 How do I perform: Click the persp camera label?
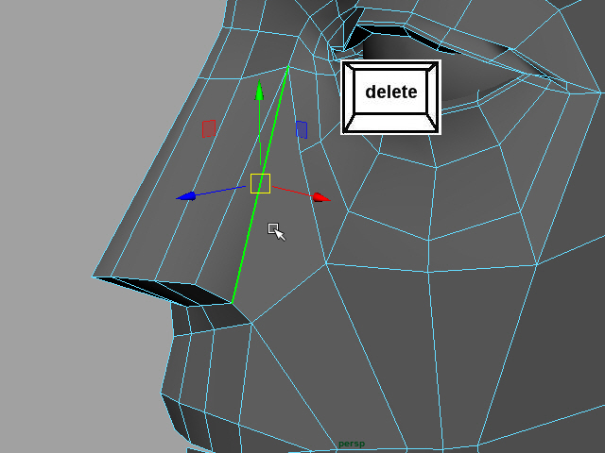(x=351, y=444)
